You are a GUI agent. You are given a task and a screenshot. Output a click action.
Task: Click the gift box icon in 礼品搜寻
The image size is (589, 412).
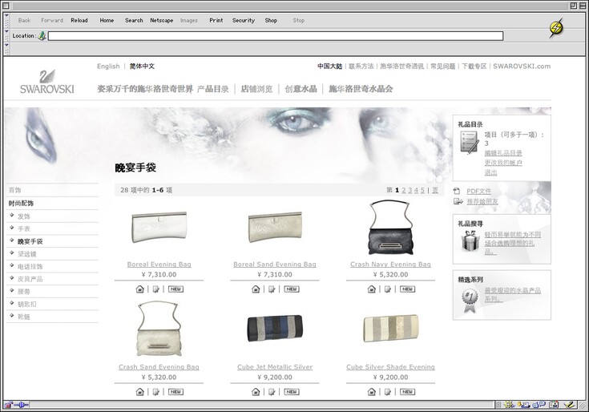[x=470, y=241]
